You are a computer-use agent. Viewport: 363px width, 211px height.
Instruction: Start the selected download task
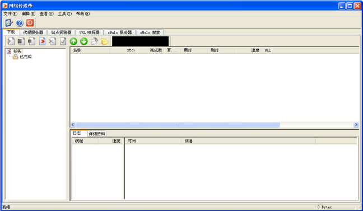tap(11, 41)
